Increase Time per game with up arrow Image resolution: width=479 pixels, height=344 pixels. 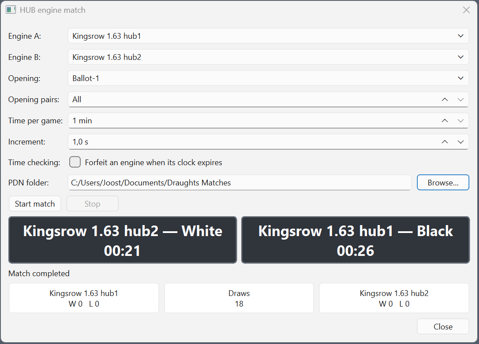click(x=445, y=121)
